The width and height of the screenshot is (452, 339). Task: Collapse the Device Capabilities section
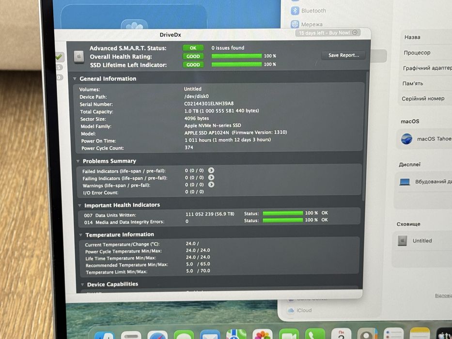point(82,285)
